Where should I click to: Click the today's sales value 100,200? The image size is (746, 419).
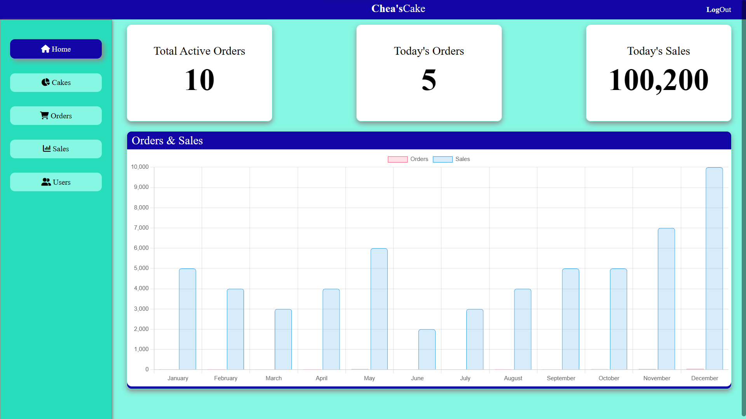pyautogui.click(x=659, y=80)
